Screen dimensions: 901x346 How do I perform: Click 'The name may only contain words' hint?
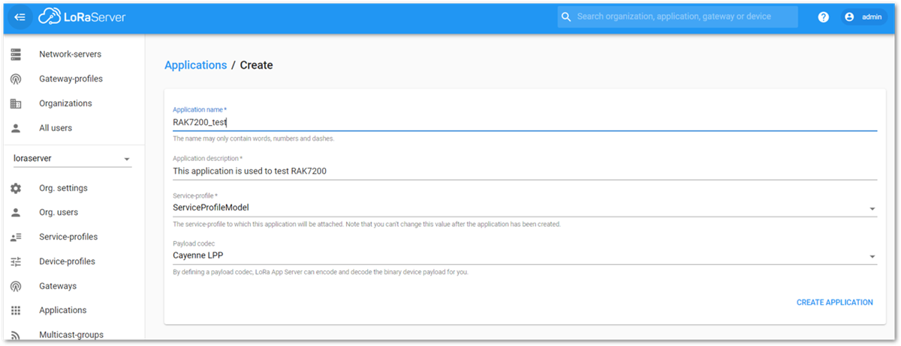254,139
